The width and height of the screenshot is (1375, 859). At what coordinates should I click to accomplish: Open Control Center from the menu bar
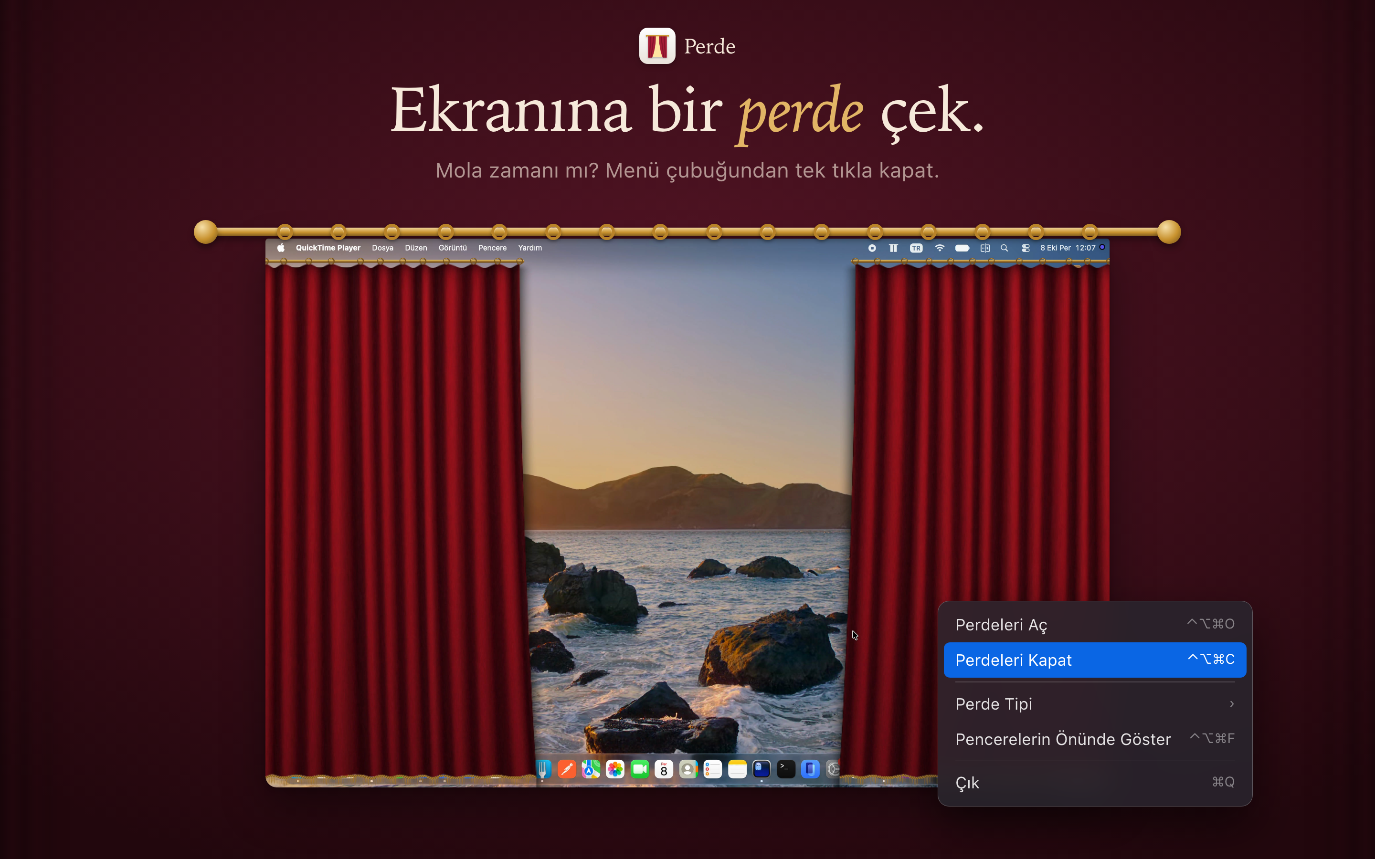1026,248
